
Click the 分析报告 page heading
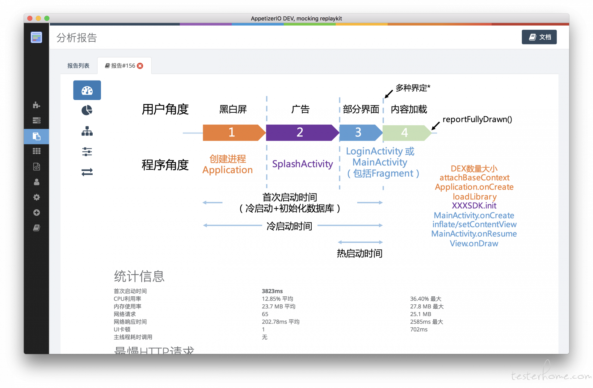coord(77,38)
